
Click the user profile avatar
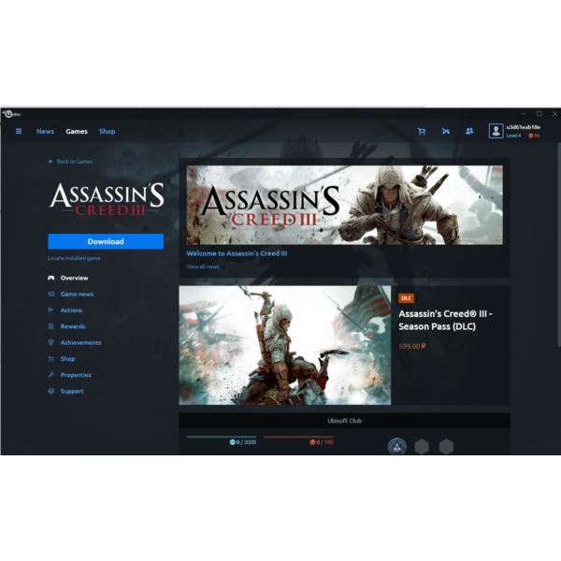[496, 131]
